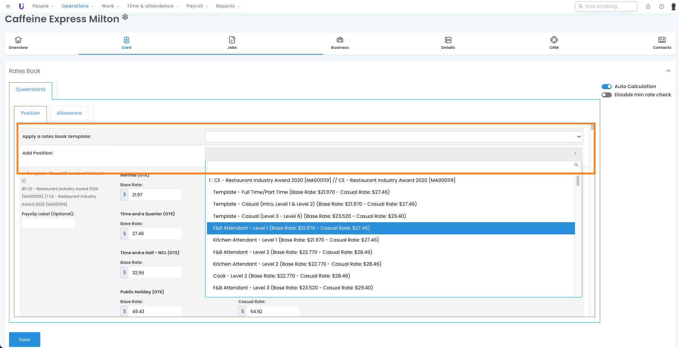Select the Queensland tab
The image size is (679, 348).
pyautogui.click(x=31, y=90)
